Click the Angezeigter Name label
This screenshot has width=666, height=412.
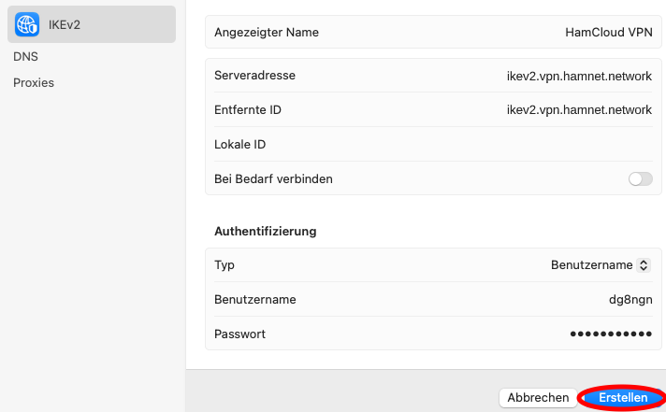[267, 33]
